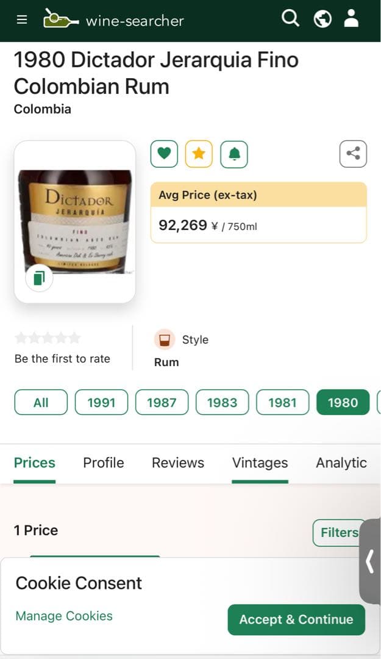
Task: Click Accept & Continue button
Action: (296, 619)
